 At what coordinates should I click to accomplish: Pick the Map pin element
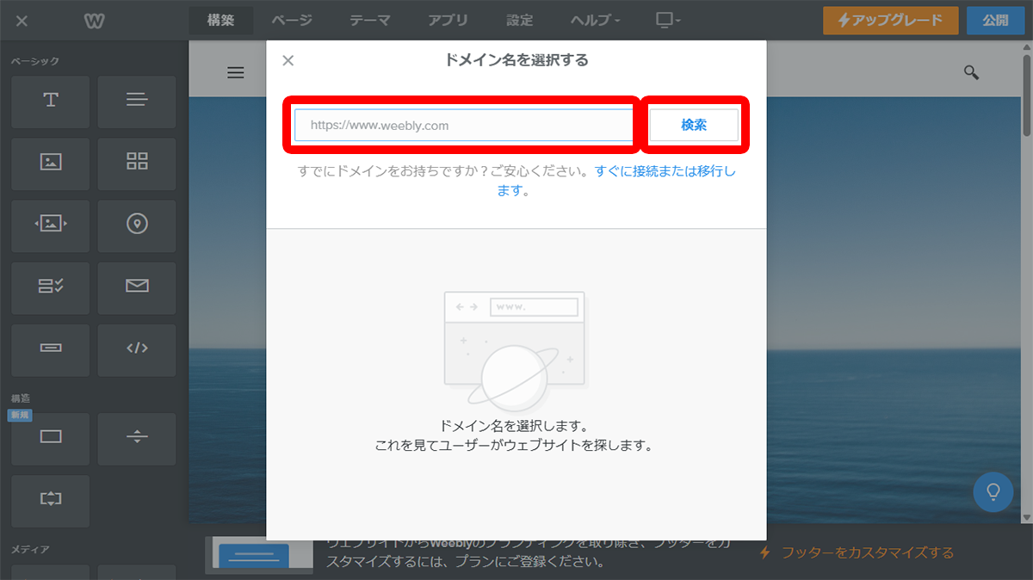pos(137,225)
